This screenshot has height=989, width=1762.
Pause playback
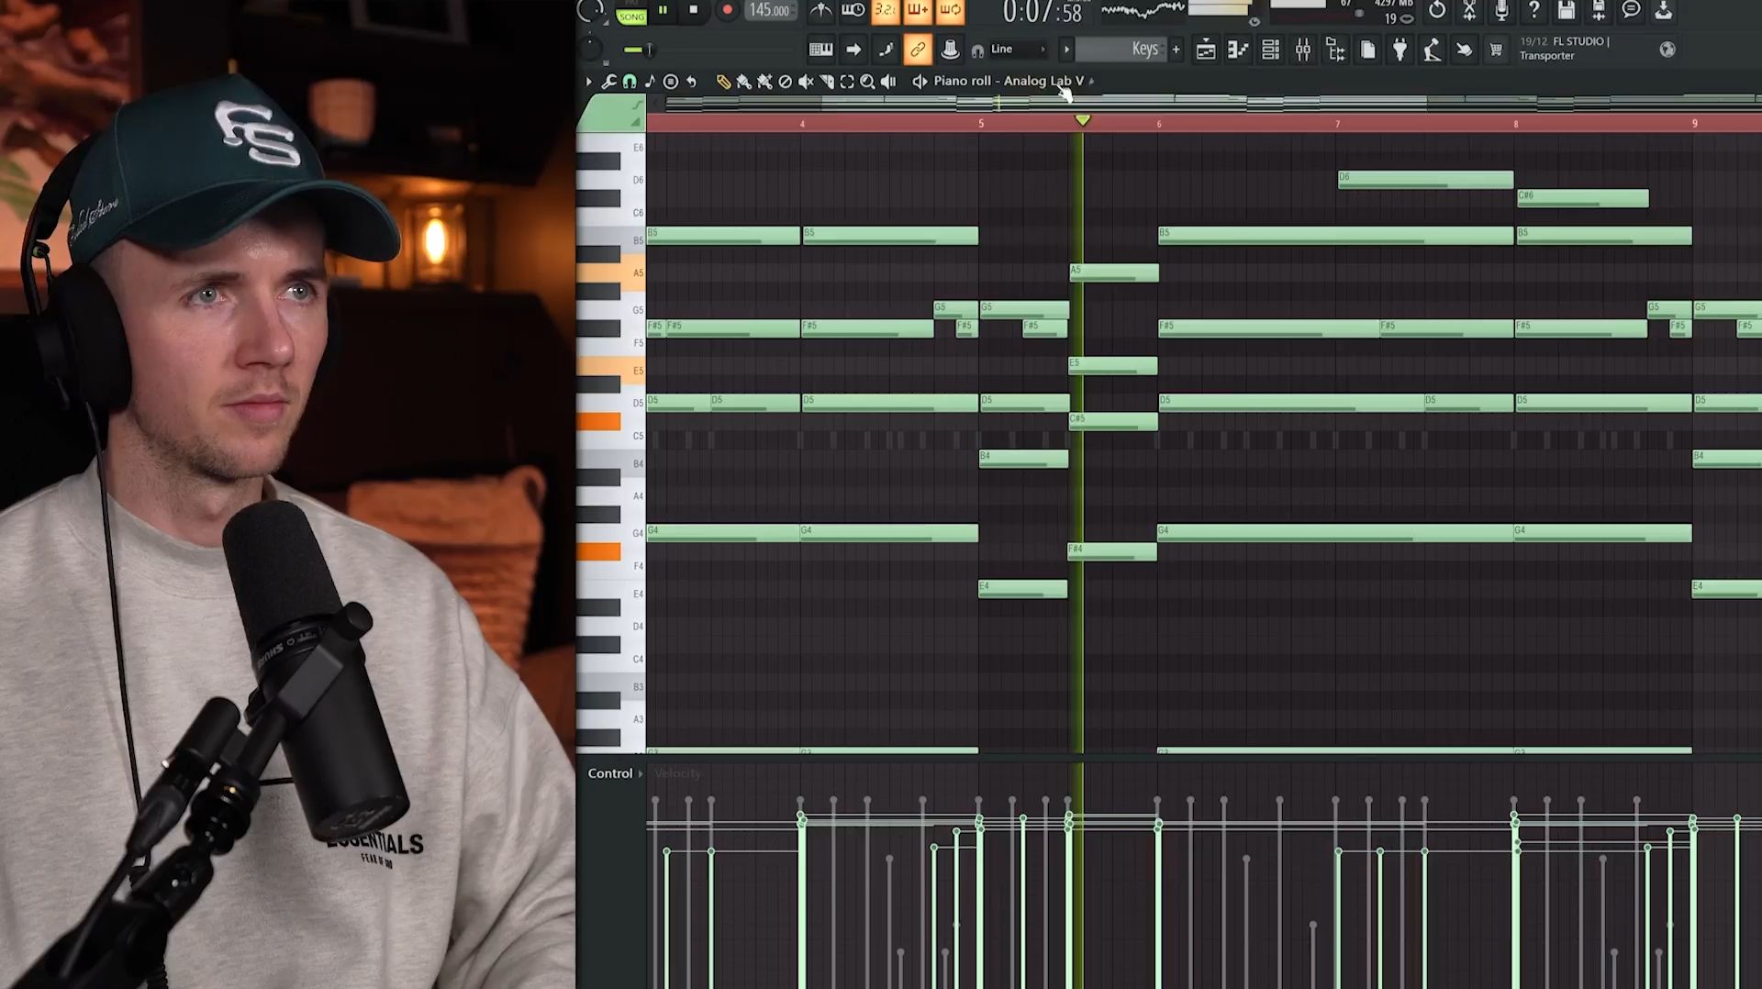[663, 10]
